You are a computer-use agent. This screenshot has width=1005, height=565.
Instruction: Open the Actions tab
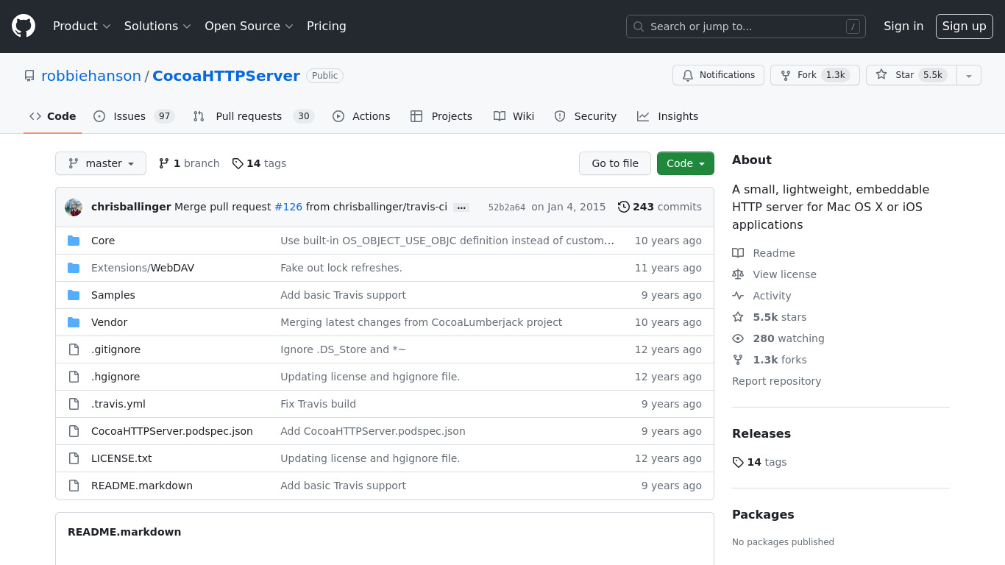(x=361, y=116)
